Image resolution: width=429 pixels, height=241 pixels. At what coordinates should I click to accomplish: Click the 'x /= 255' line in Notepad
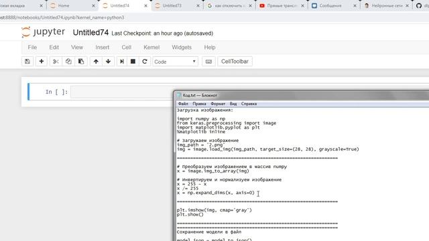pyautogui.click(x=188, y=189)
